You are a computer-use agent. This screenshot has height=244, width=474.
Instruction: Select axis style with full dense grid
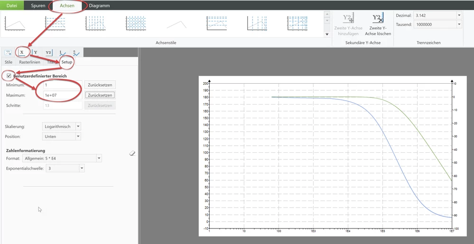tap(136, 24)
